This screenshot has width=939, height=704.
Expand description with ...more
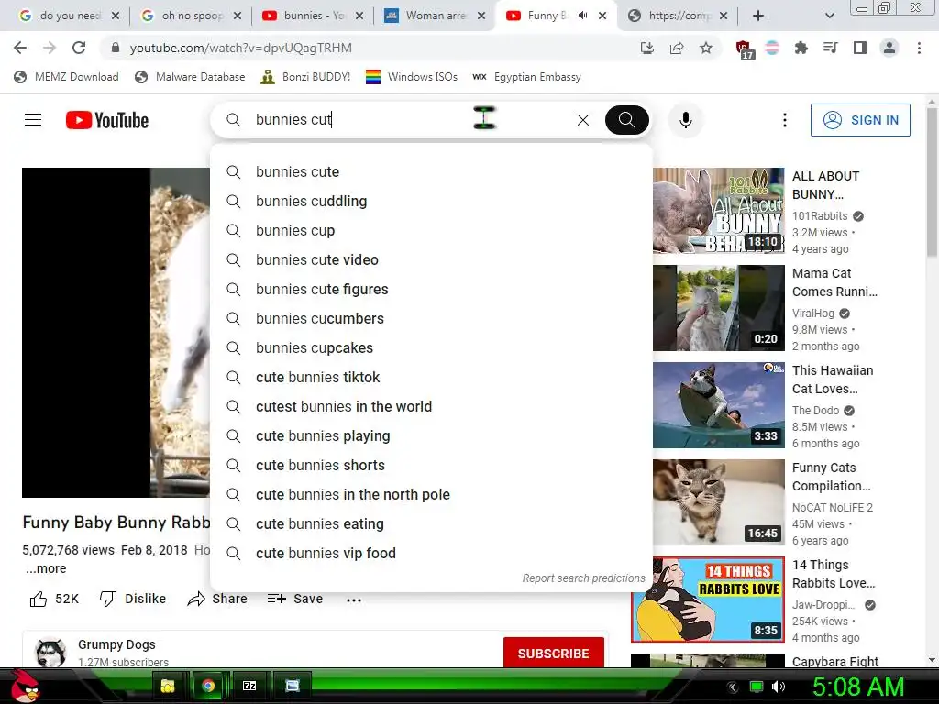46,568
